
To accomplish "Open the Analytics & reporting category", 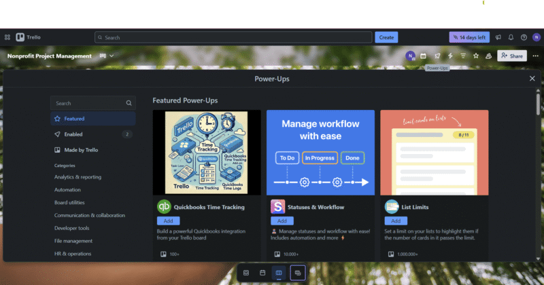I will pos(78,177).
